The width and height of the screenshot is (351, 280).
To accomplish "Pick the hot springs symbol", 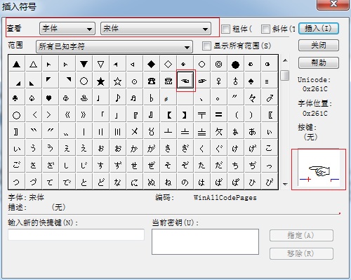I will tap(84, 98).
